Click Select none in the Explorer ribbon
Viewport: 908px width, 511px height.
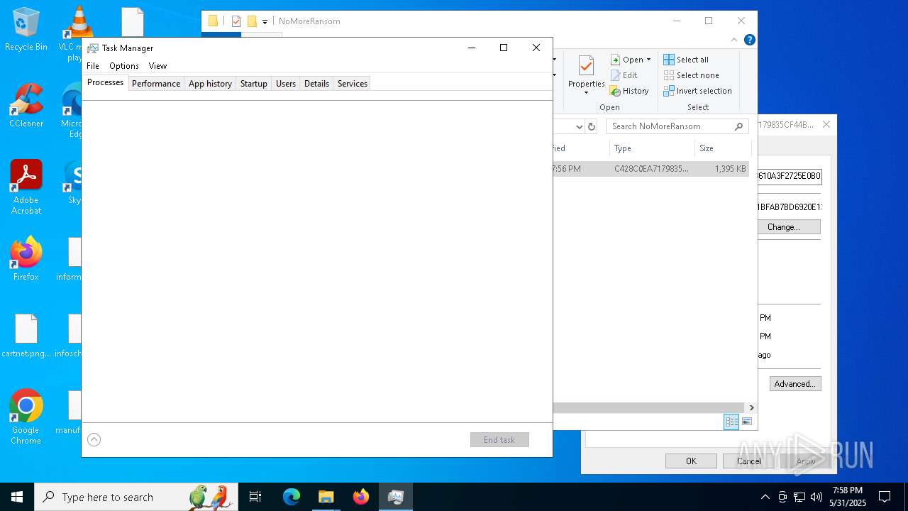pos(691,75)
